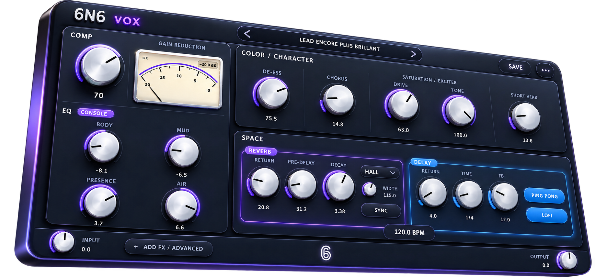The image size is (595, 277).
Task: Click the Chorus value 14.8
Action: (x=338, y=124)
